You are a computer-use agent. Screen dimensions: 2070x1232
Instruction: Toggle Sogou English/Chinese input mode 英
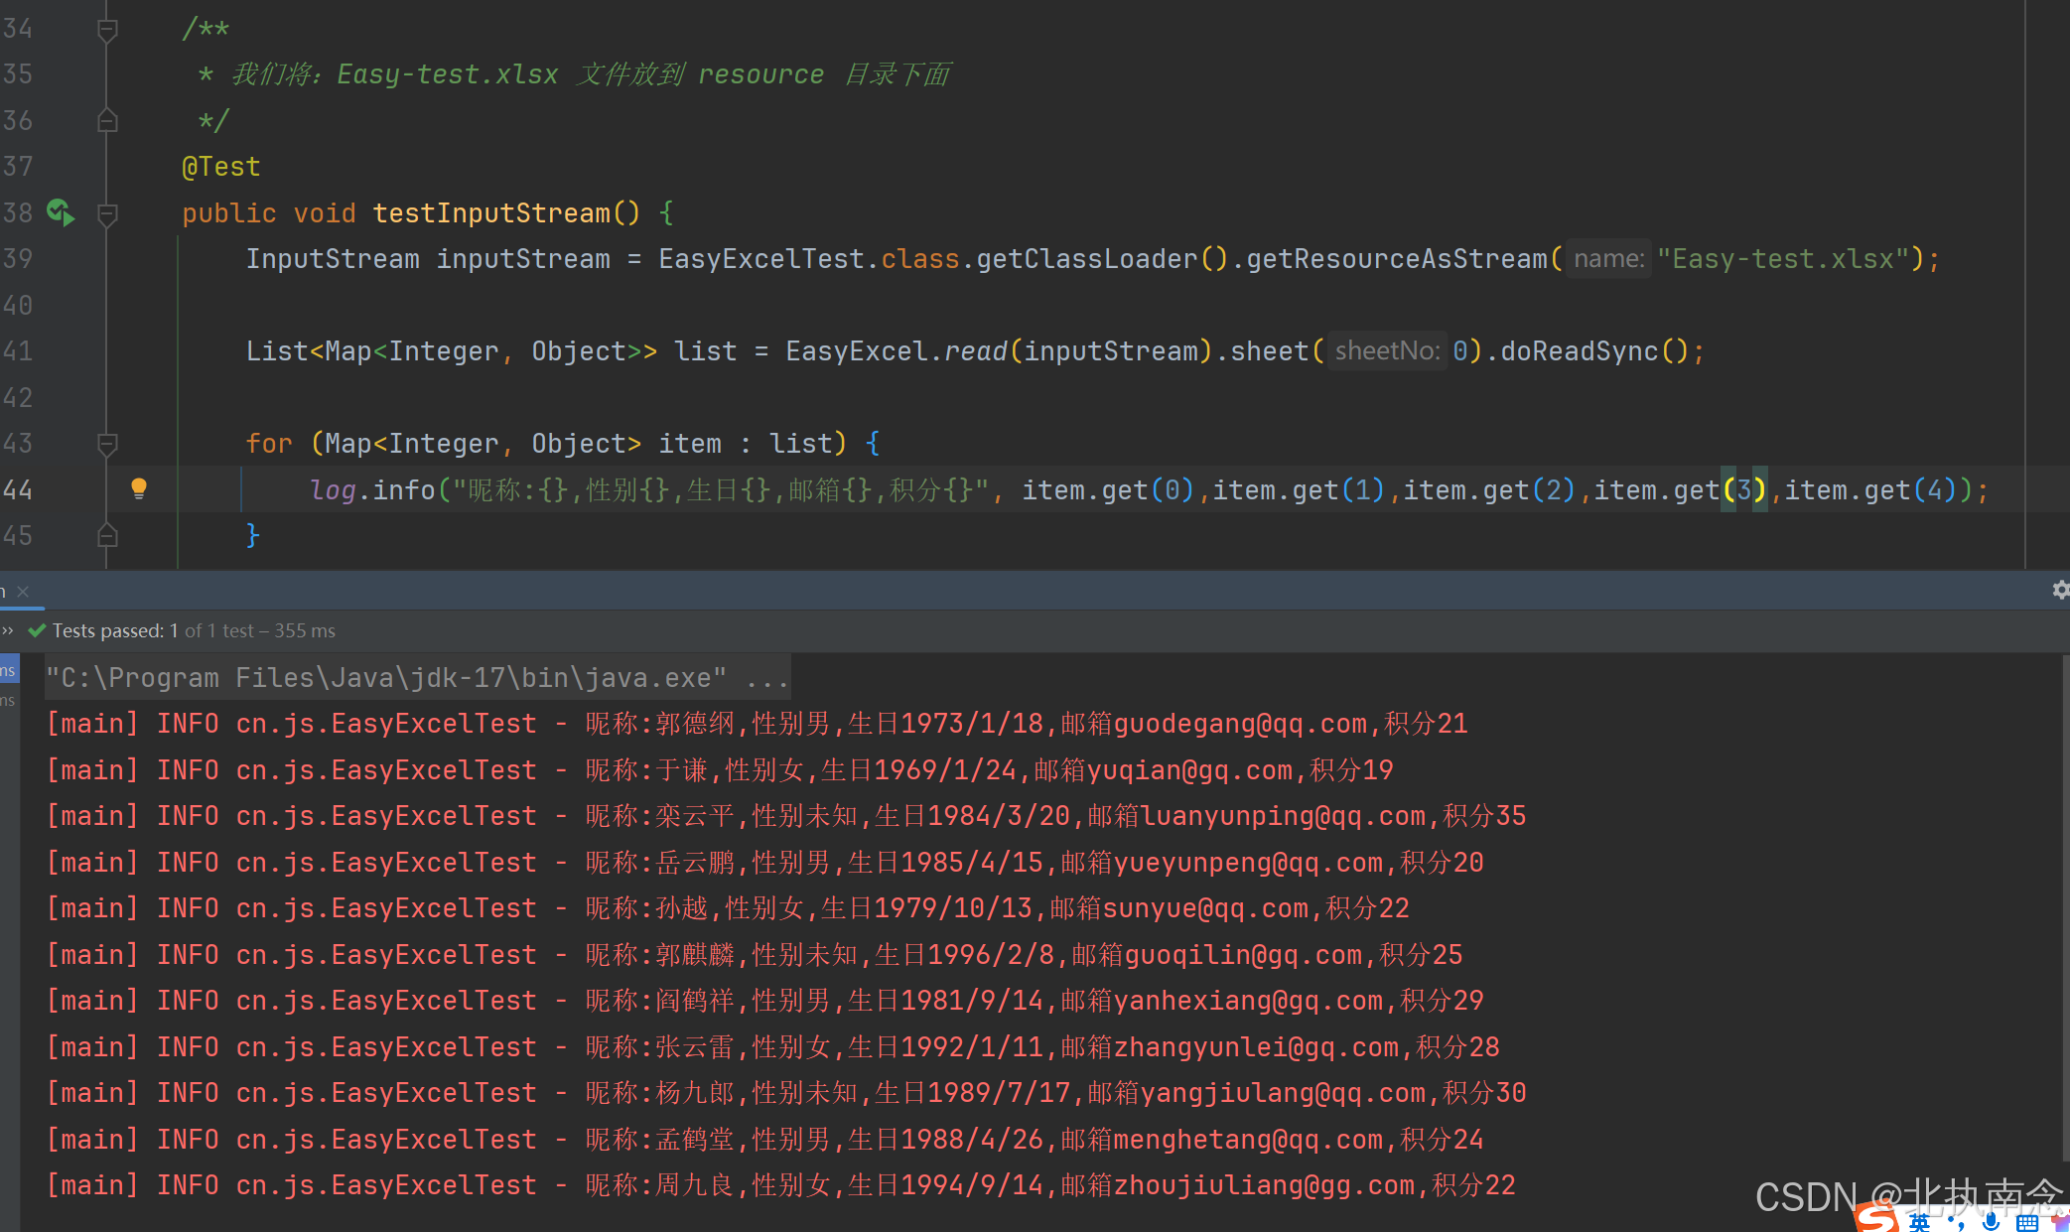(1920, 1222)
